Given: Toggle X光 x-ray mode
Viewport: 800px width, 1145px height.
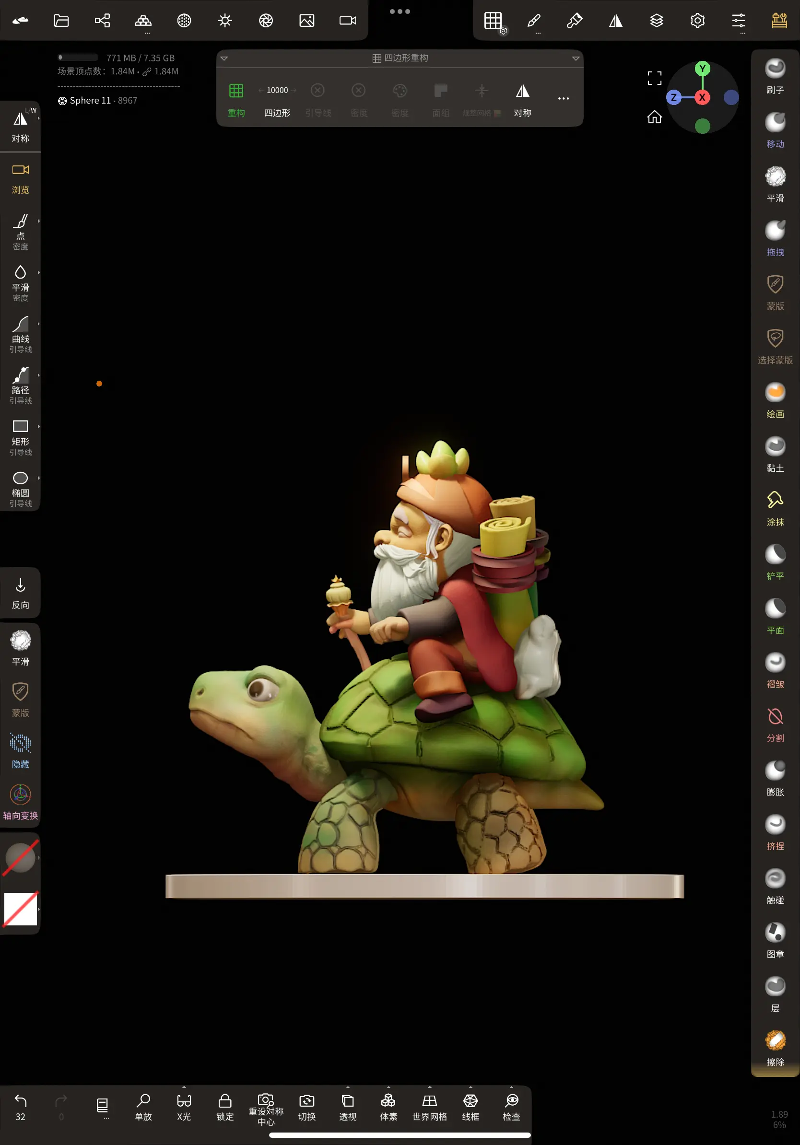Looking at the screenshot, I should [x=184, y=1108].
